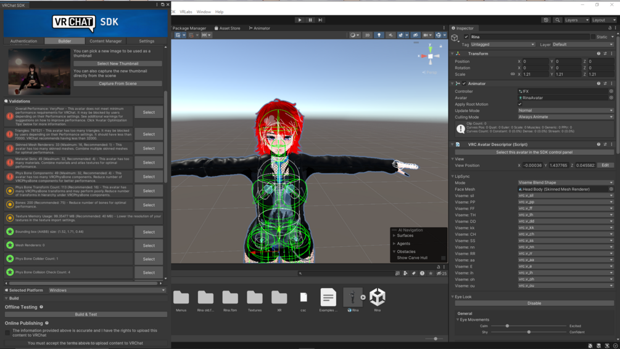
Task: Click Capture From Scene button
Action: [118, 84]
